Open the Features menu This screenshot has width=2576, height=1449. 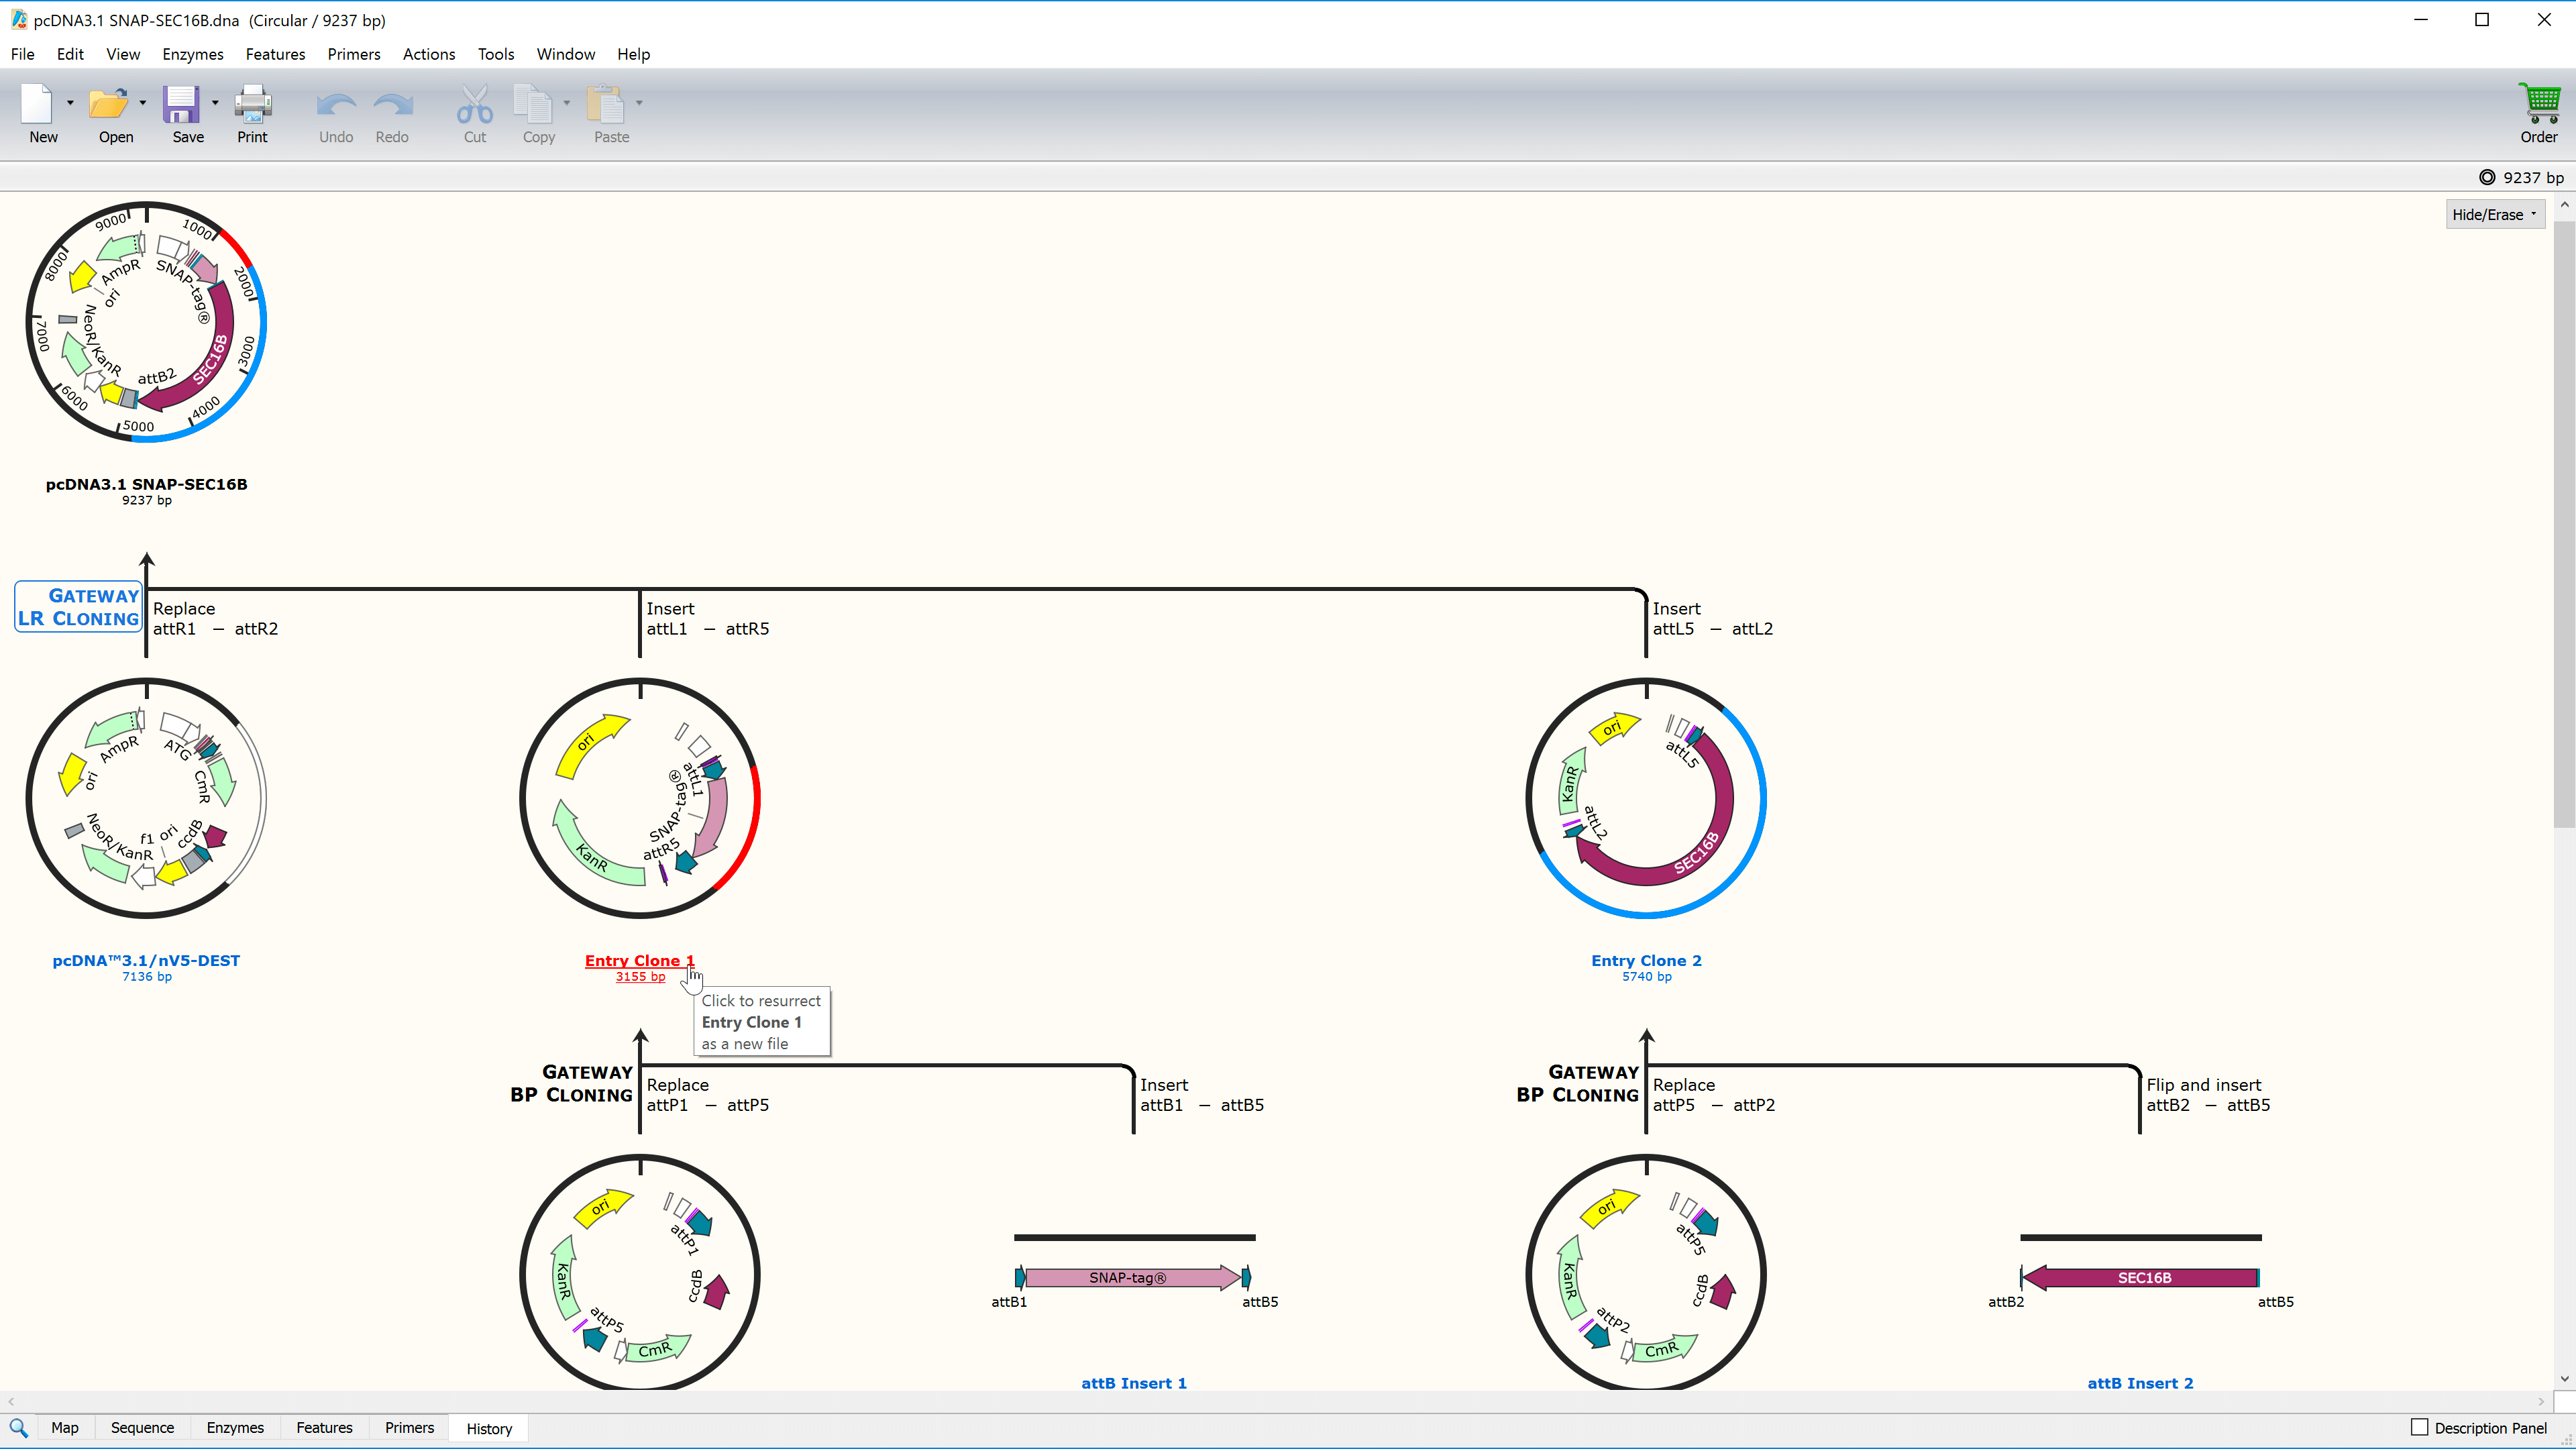[x=274, y=53]
